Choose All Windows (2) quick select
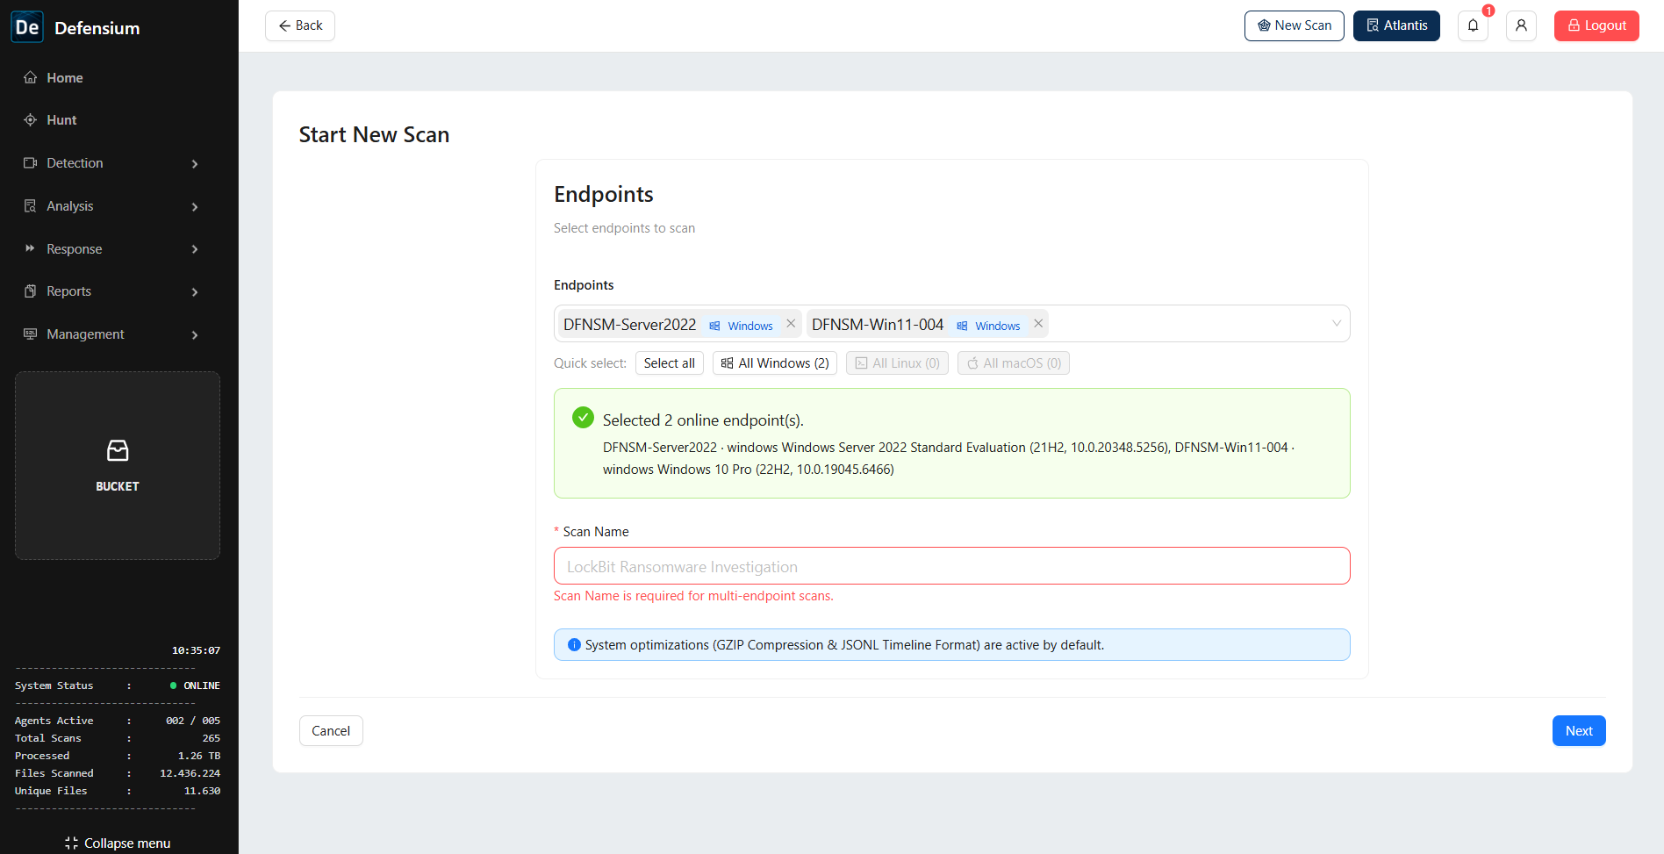Screen dimensions: 1664x854 (775, 363)
